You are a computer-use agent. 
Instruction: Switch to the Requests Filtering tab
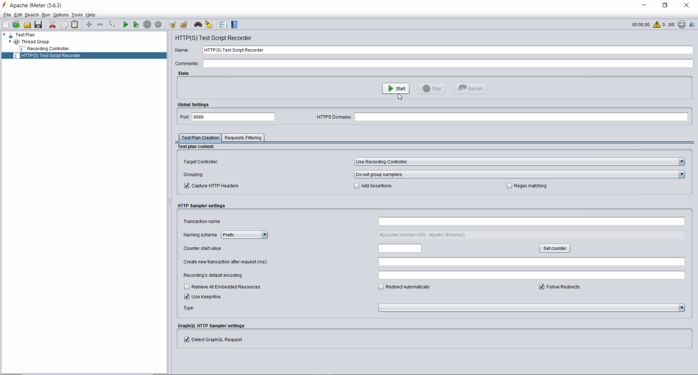click(x=243, y=137)
